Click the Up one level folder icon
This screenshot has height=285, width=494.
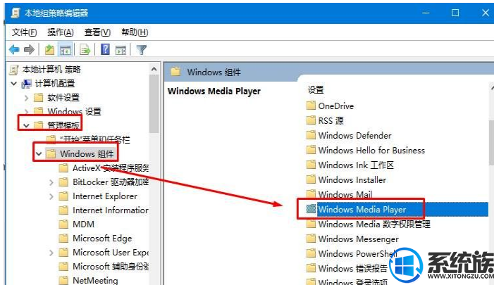click(49, 49)
